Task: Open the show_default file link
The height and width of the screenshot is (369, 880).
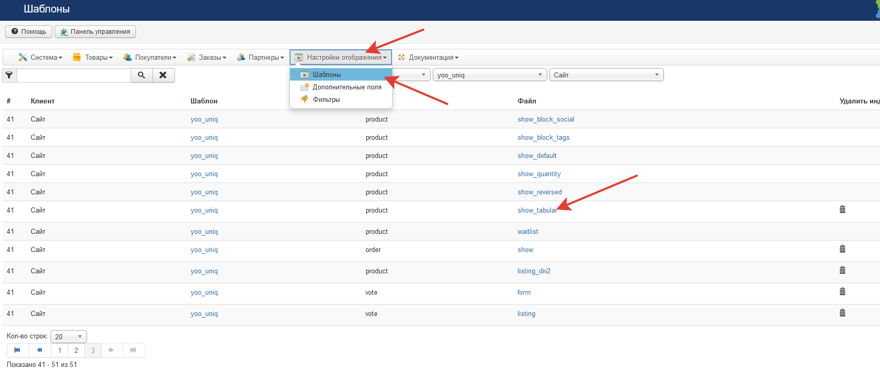Action: point(537,156)
